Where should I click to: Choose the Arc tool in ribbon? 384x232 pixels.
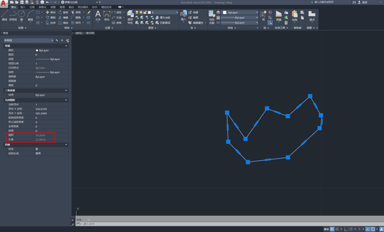30,15
